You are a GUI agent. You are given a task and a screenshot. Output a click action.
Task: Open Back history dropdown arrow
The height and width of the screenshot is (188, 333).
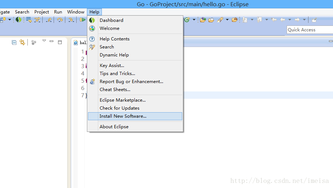click(x=290, y=20)
